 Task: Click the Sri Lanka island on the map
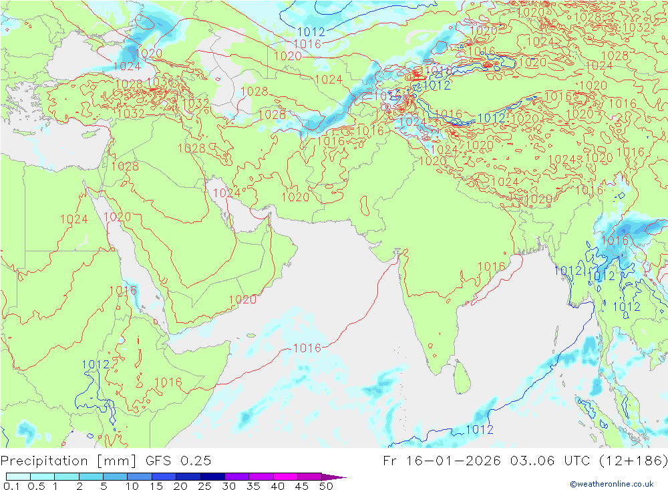tap(462, 378)
